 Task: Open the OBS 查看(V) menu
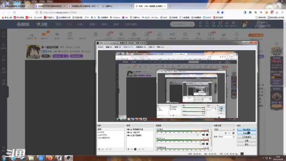[x=118, y=47]
